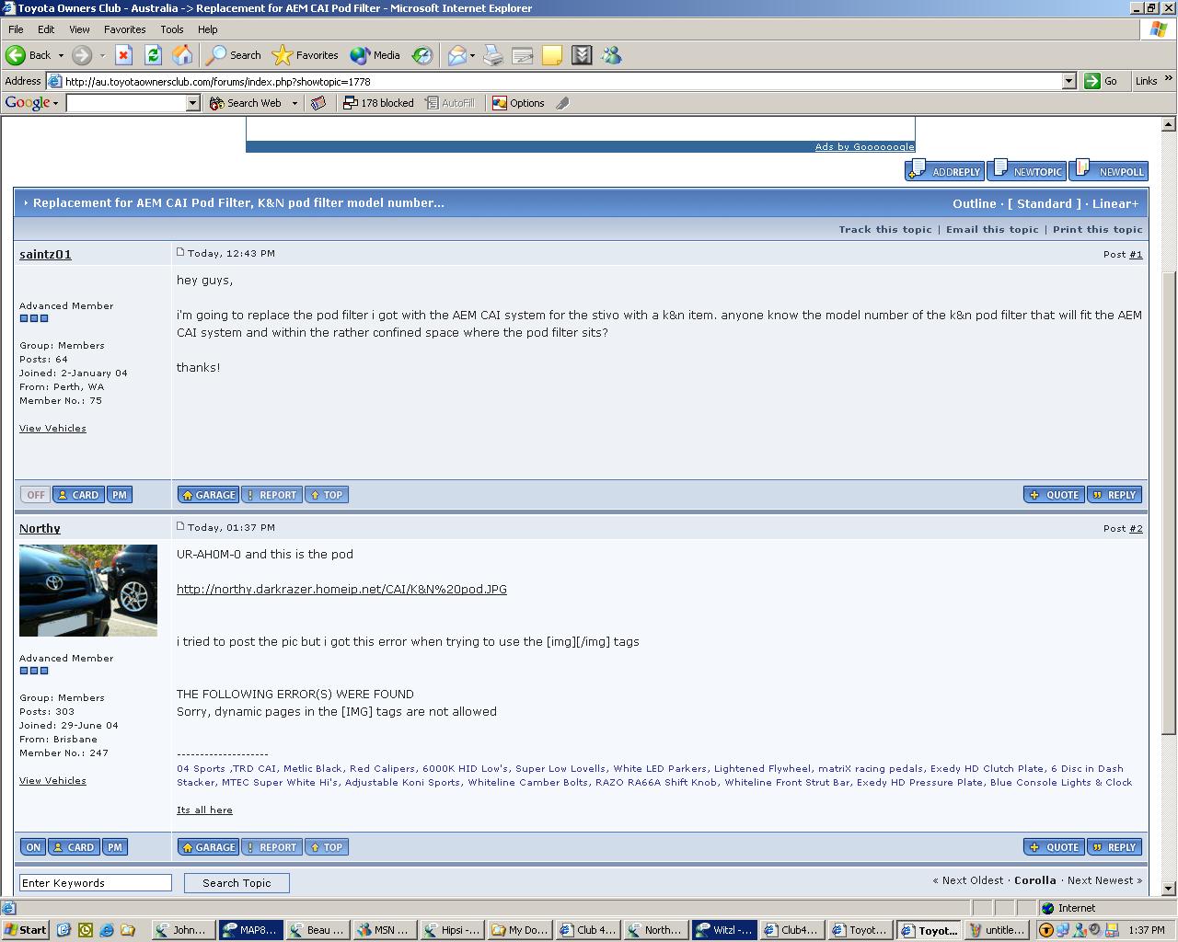Image resolution: width=1178 pixels, height=942 pixels.
Task: Open the Forward button history dropdown arrow
Action: [102, 55]
